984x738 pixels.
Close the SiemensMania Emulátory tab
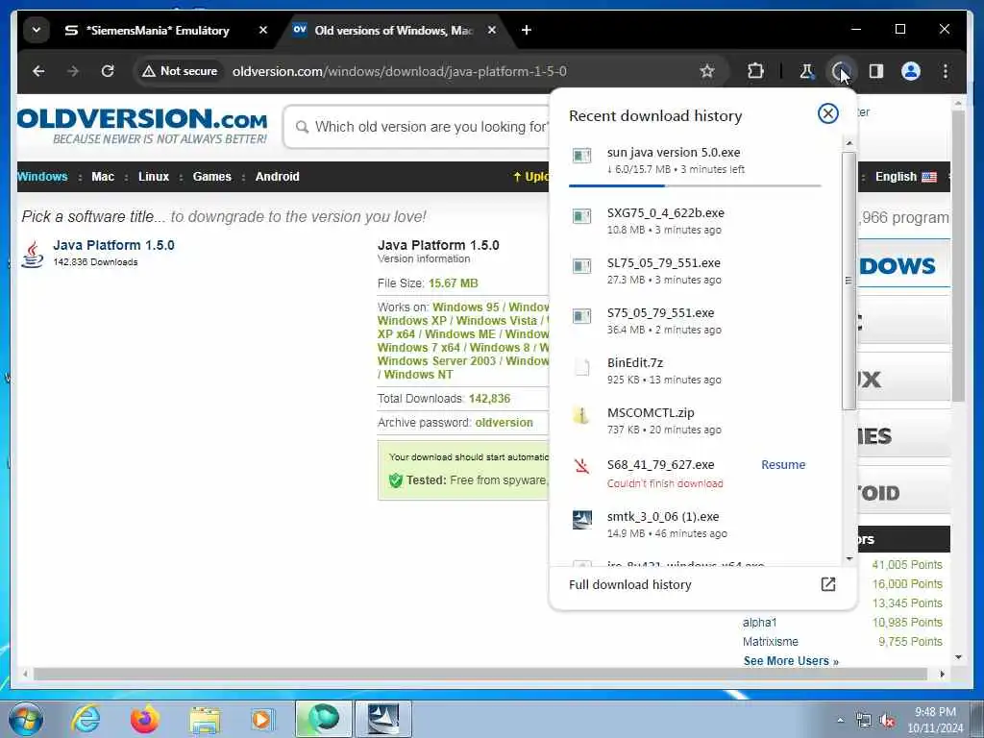tap(263, 30)
